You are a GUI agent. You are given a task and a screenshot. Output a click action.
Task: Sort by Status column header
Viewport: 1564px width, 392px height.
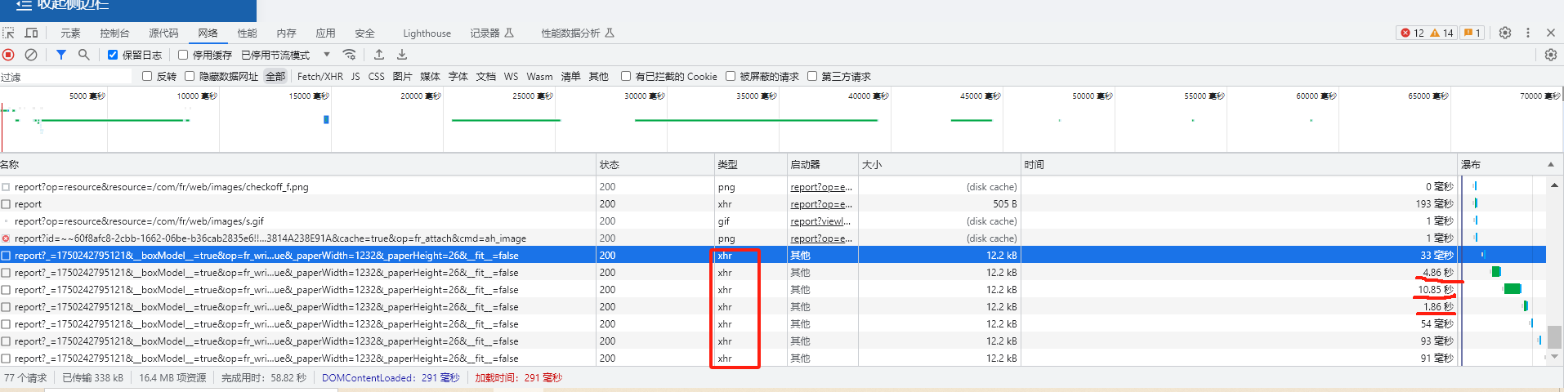pyautogui.click(x=655, y=164)
